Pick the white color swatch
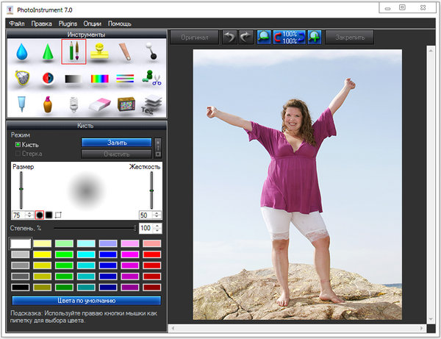The width and height of the screenshot is (441, 339). coord(21,243)
